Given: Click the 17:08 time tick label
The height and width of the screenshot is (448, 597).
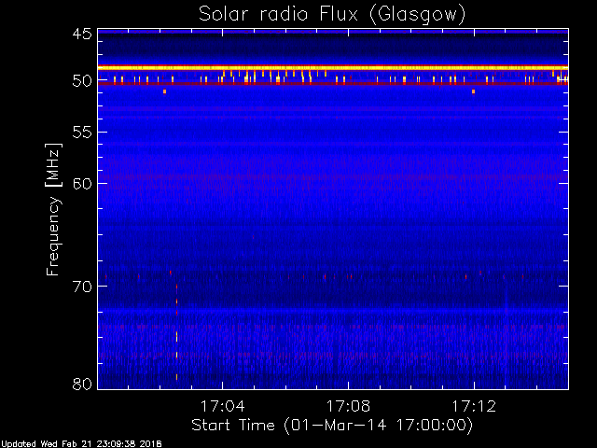Looking at the screenshot, I should pos(348,406).
